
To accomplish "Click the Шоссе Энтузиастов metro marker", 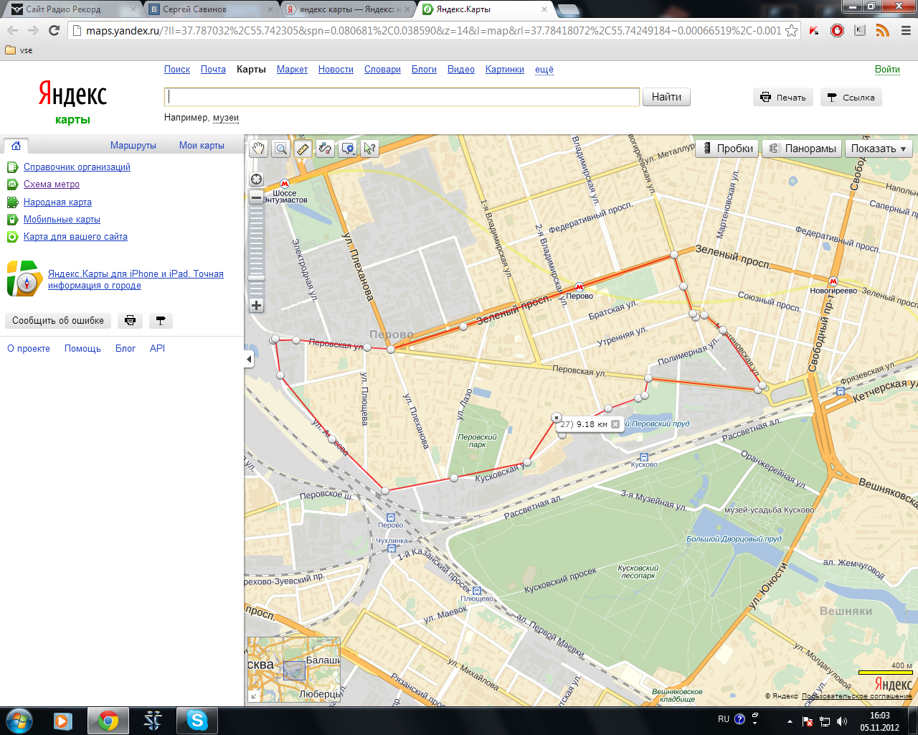I will click(285, 184).
